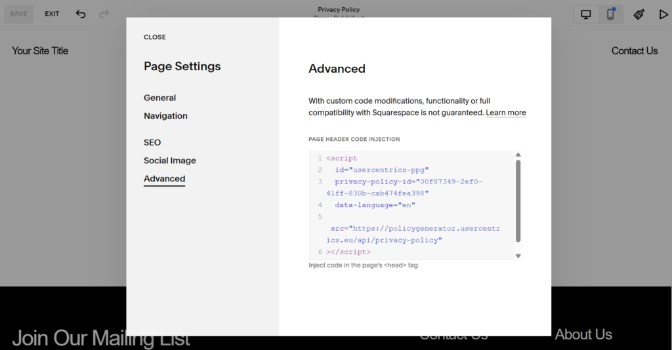Click the undo arrow icon
Viewport: 672px width, 350px height.
pos(81,14)
